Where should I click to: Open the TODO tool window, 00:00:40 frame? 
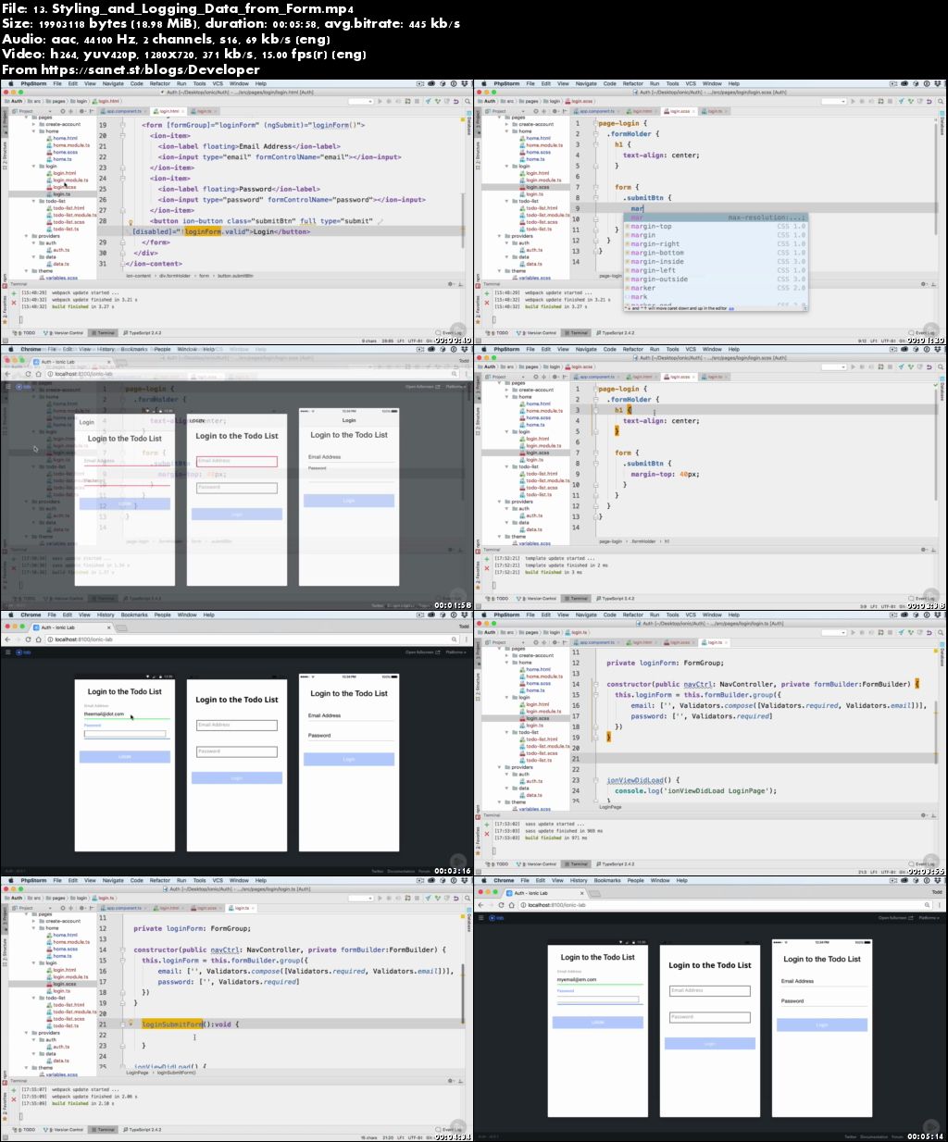[x=25, y=333]
